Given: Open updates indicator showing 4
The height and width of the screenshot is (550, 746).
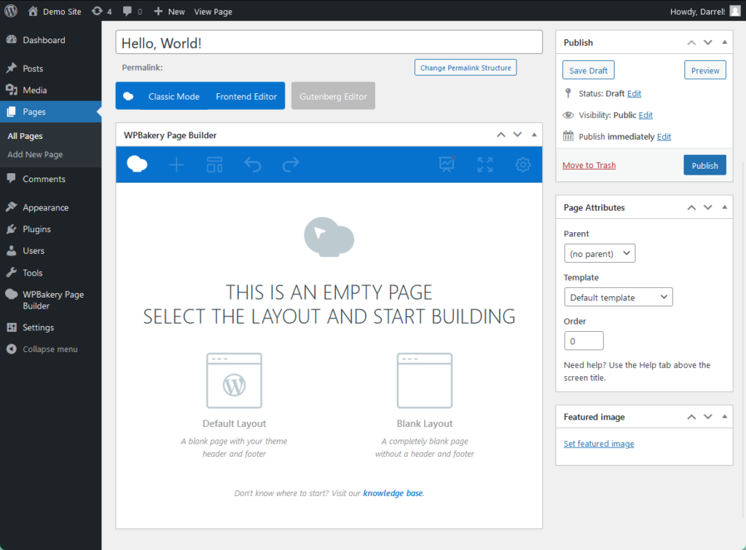Looking at the screenshot, I should tap(101, 12).
